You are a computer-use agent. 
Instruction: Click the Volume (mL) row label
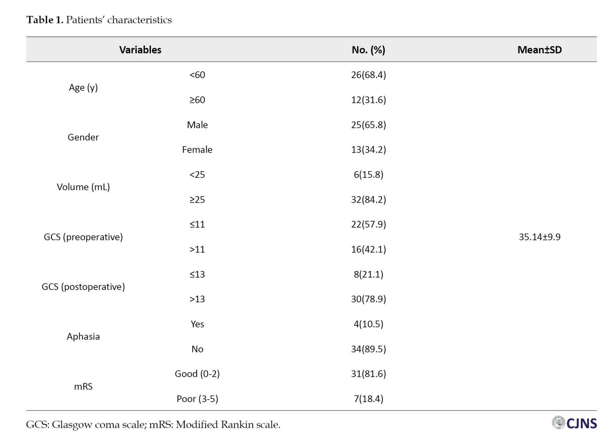point(83,187)
